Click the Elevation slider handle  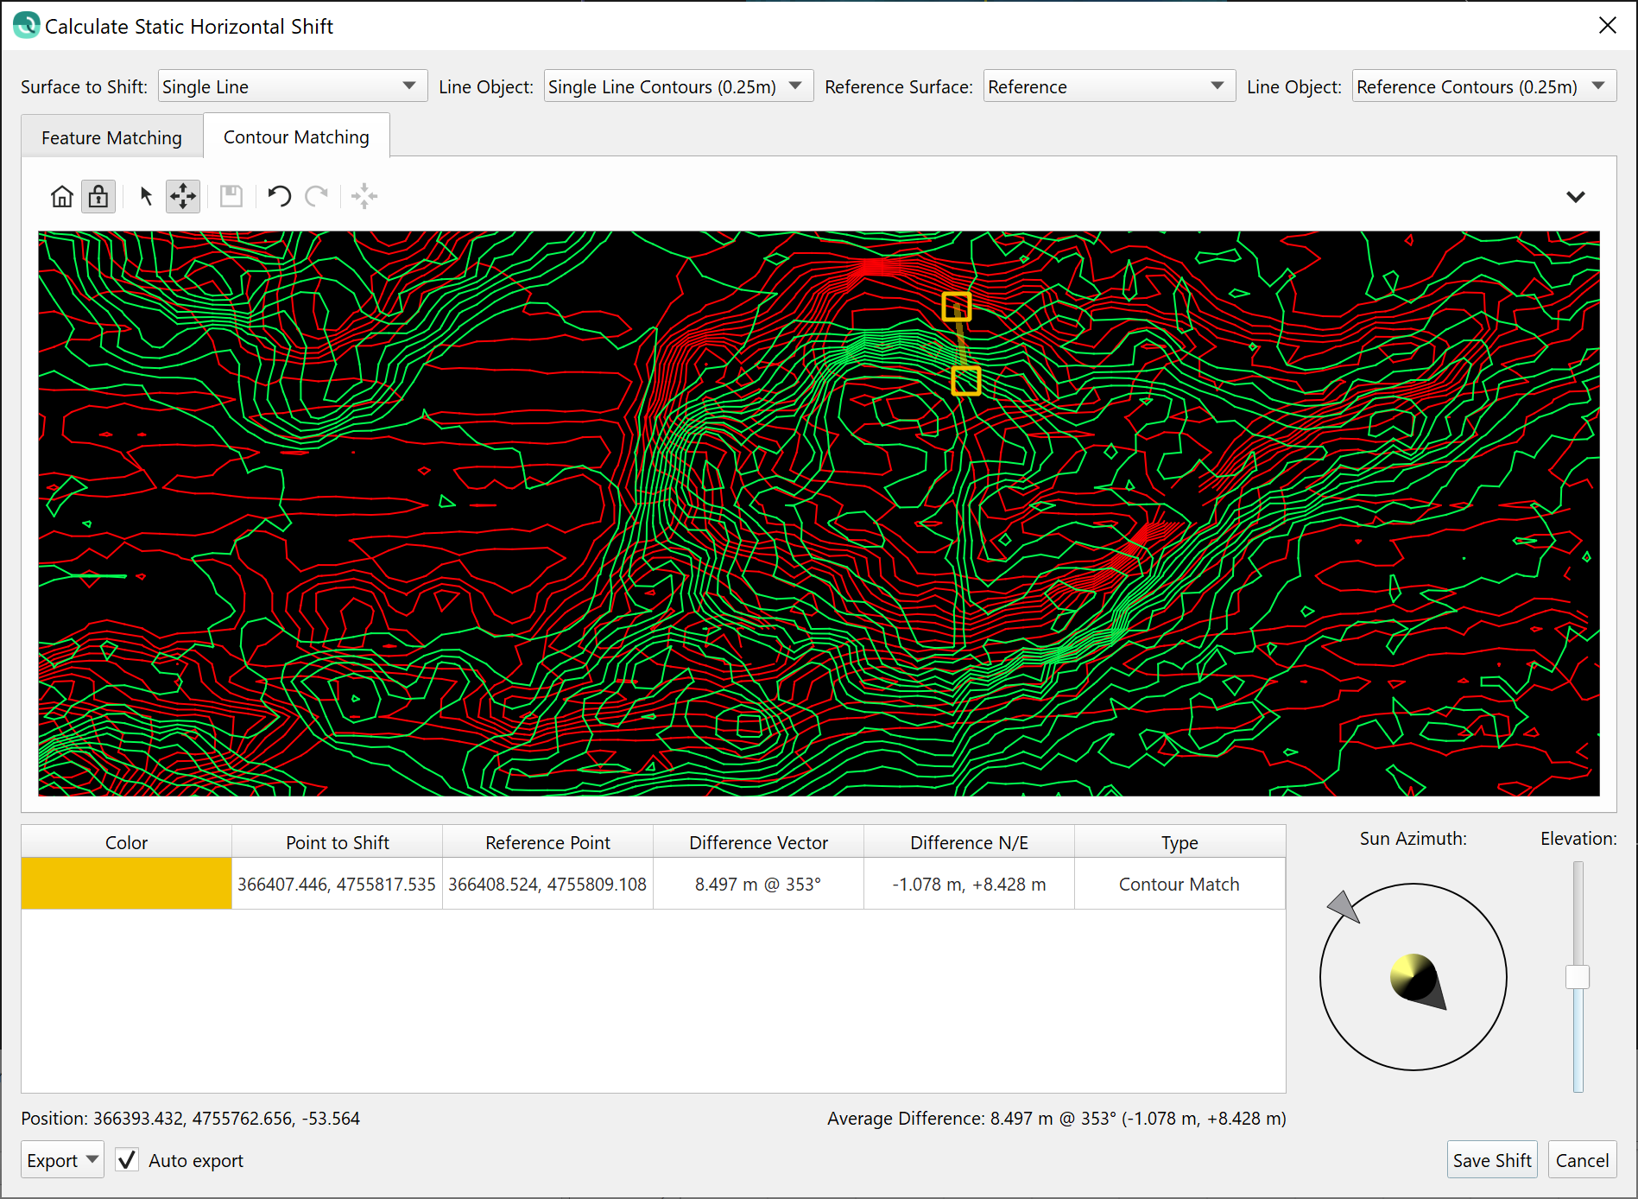[1578, 977]
